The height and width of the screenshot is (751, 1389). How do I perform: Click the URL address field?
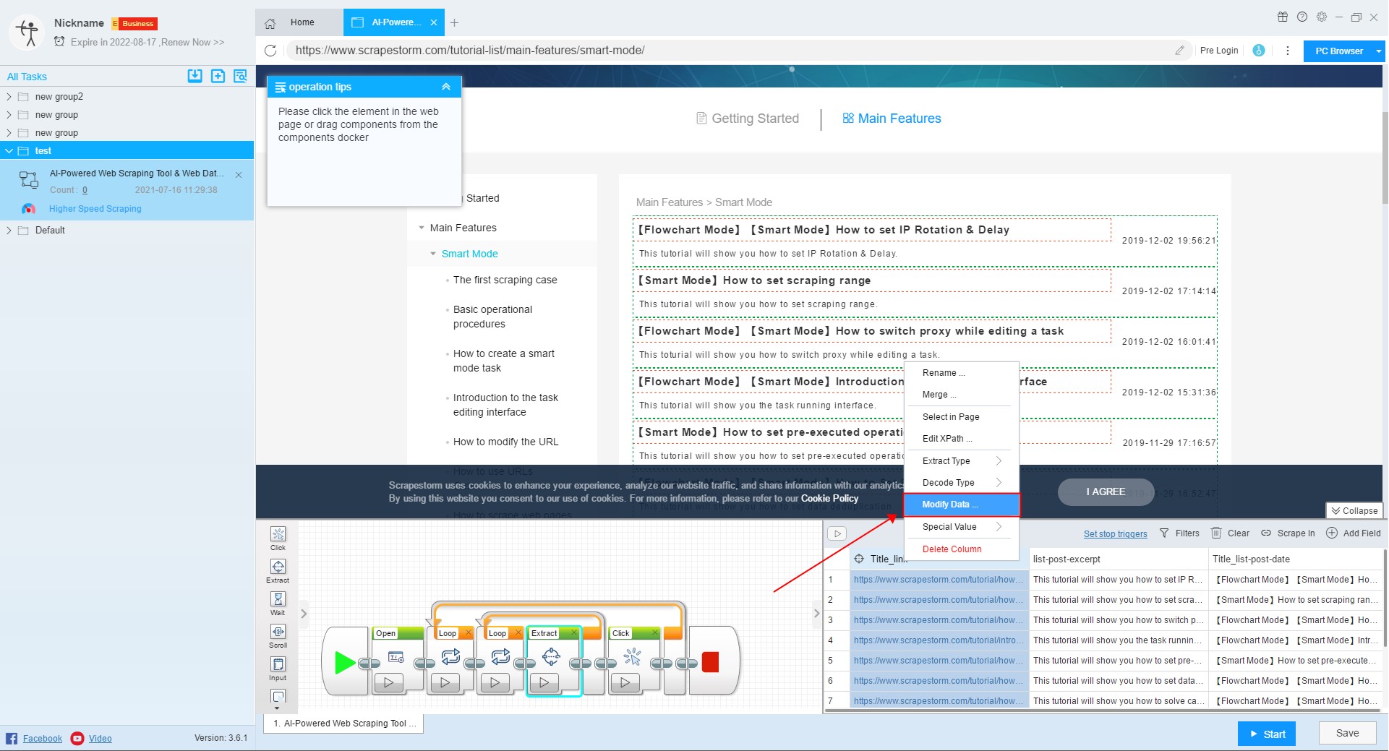pyautogui.click(x=723, y=51)
